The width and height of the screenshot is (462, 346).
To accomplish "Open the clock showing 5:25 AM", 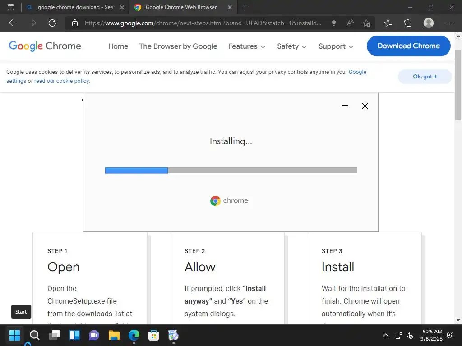I will [x=432, y=335].
